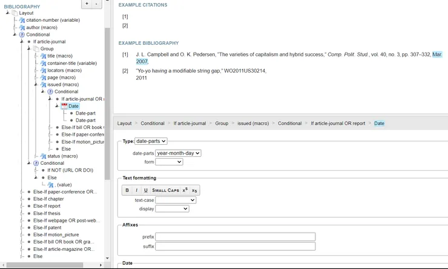Open the Type date-parts dropdown
The height and width of the screenshot is (269, 448).
pyautogui.click(x=151, y=141)
